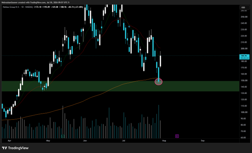This screenshot has height=153, width=252.
Task: Click the Nebius Group N.V. symbol title
Action: coord(11,7)
